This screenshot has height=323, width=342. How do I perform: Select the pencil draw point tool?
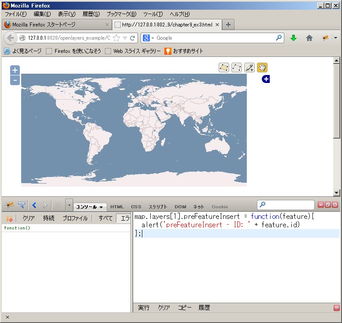(249, 68)
